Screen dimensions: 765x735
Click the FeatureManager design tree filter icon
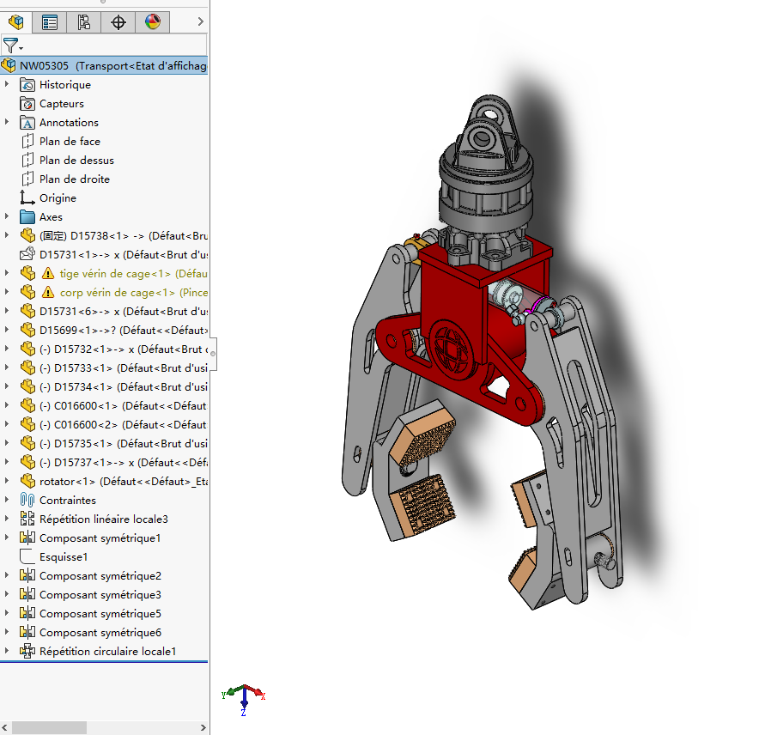coord(12,46)
